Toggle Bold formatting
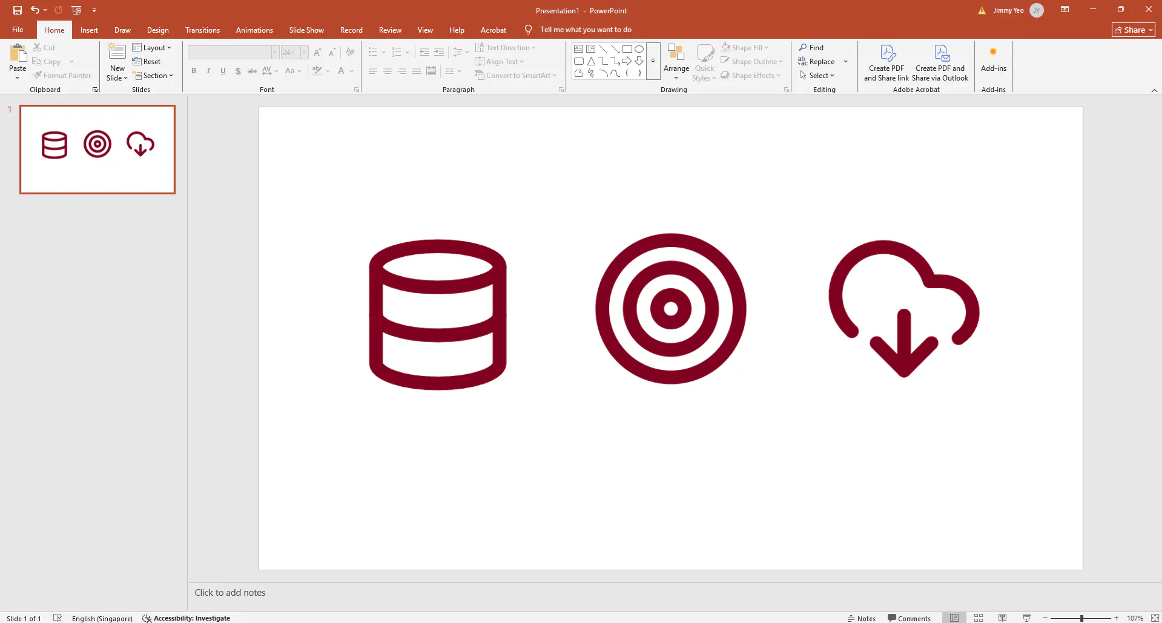 pos(194,71)
